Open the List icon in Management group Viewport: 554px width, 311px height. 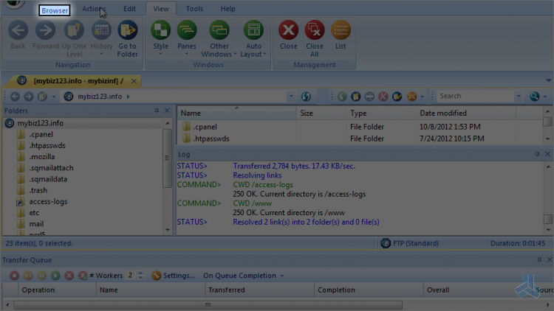tap(341, 31)
